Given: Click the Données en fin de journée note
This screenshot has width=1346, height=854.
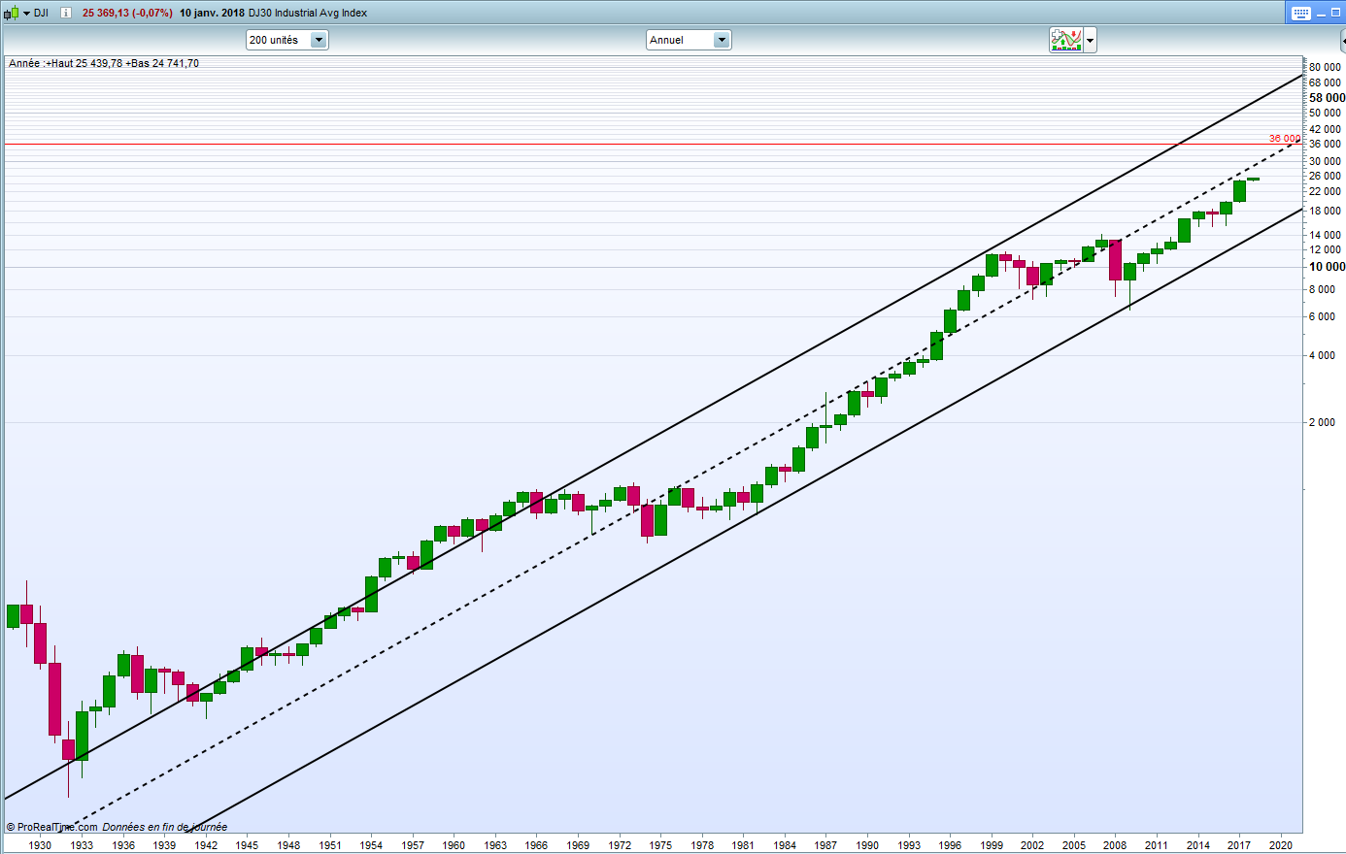Looking at the screenshot, I should pyautogui.click(x=165, y=827).
